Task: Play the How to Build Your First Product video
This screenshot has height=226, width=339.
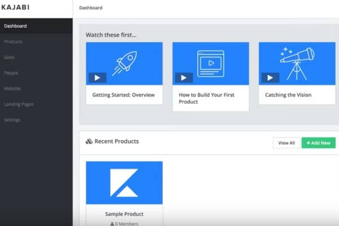Action: coord(184,77)
